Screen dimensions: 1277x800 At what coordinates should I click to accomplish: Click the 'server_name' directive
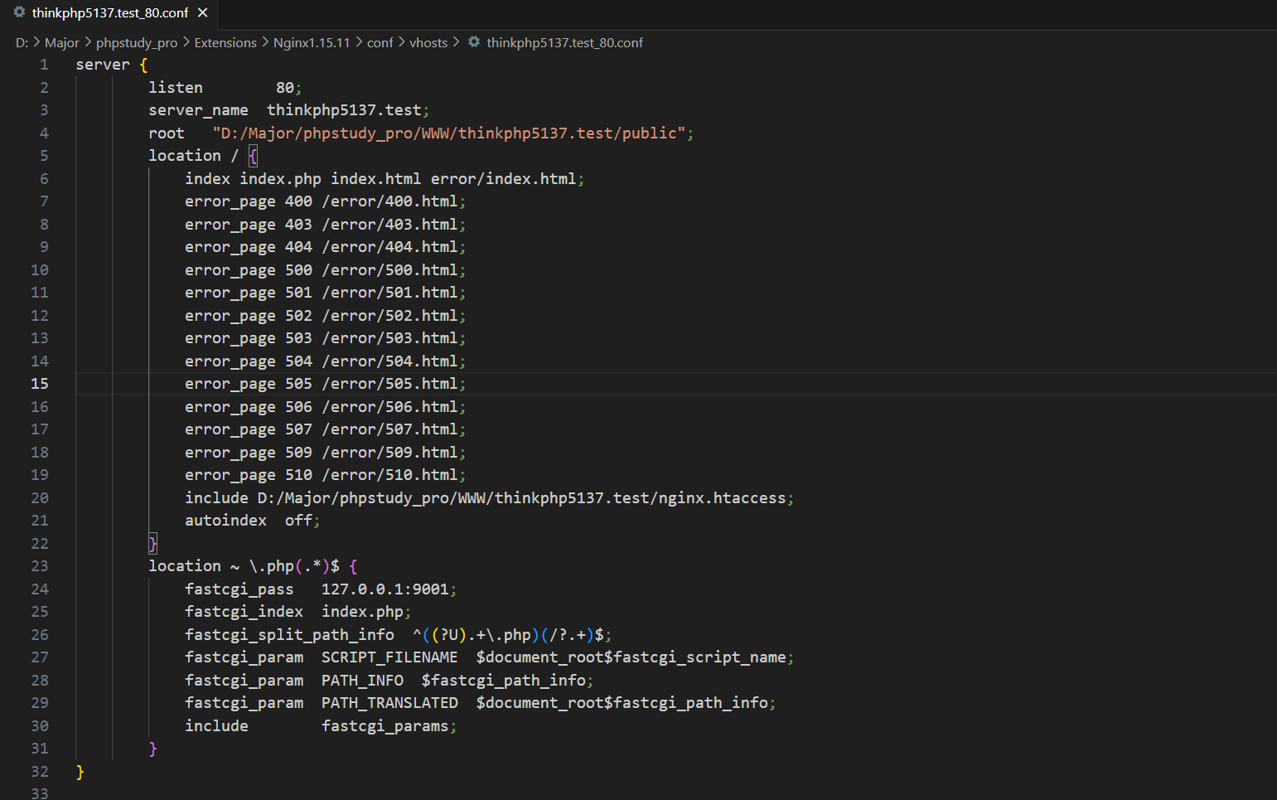click(x=198, y=110)
